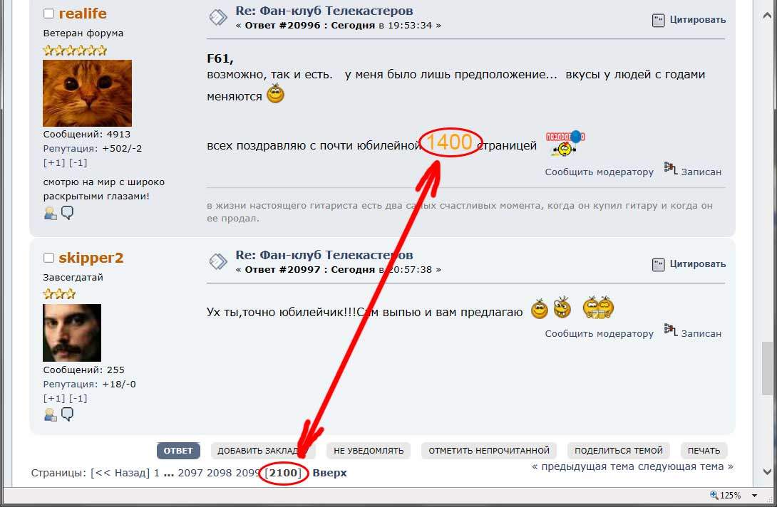Click Репутация label under skipper2

click(71, 385)
